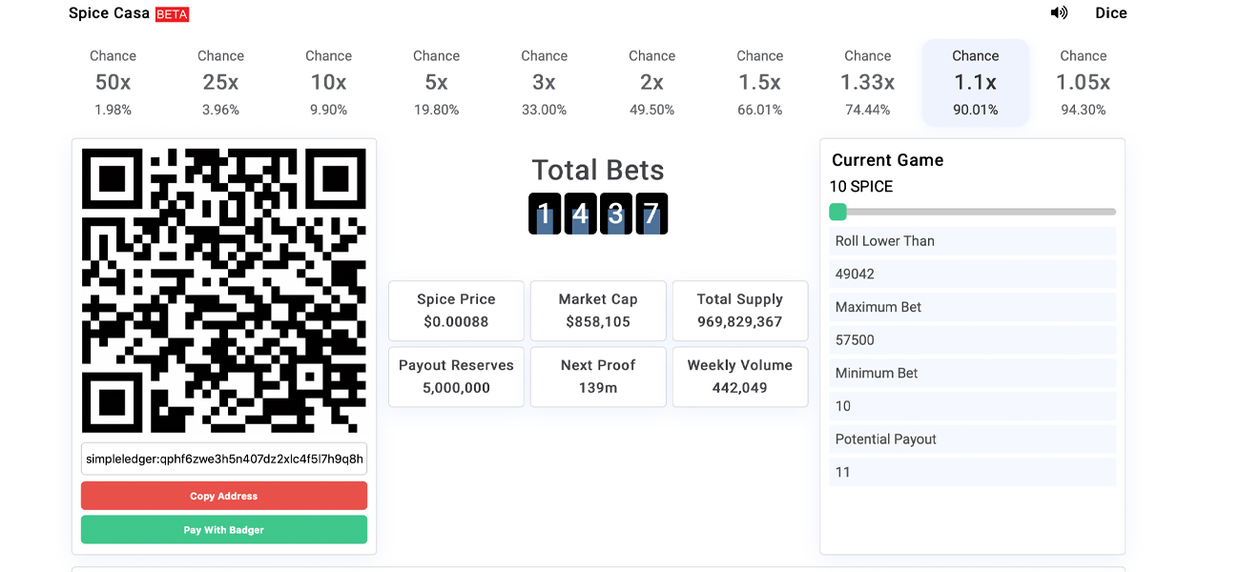Pick the 2x chance multiplier
Screen dimensions: 1240x572
pos(651,82)
